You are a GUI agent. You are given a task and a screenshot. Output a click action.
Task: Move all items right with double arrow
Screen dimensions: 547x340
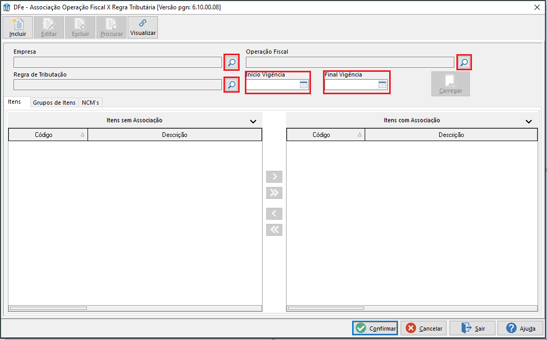[x=274, y=193]
